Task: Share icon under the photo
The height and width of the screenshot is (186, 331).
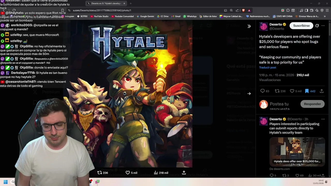Action: point(184,173)
